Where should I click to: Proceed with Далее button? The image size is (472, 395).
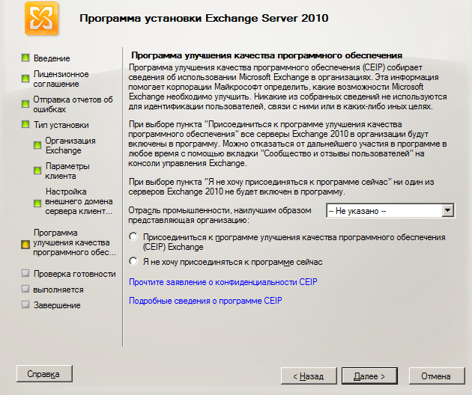(x=369, y=376)
